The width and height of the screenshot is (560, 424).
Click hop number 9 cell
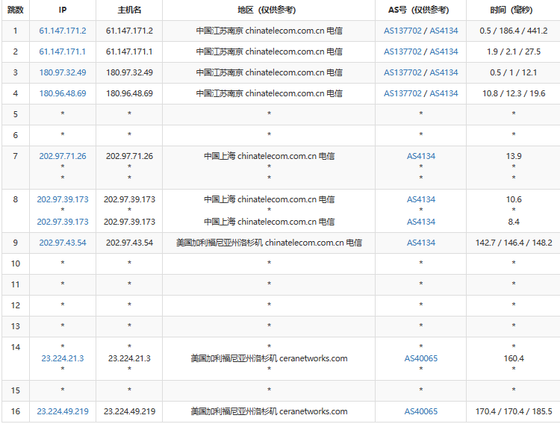(x=16, y=243)
